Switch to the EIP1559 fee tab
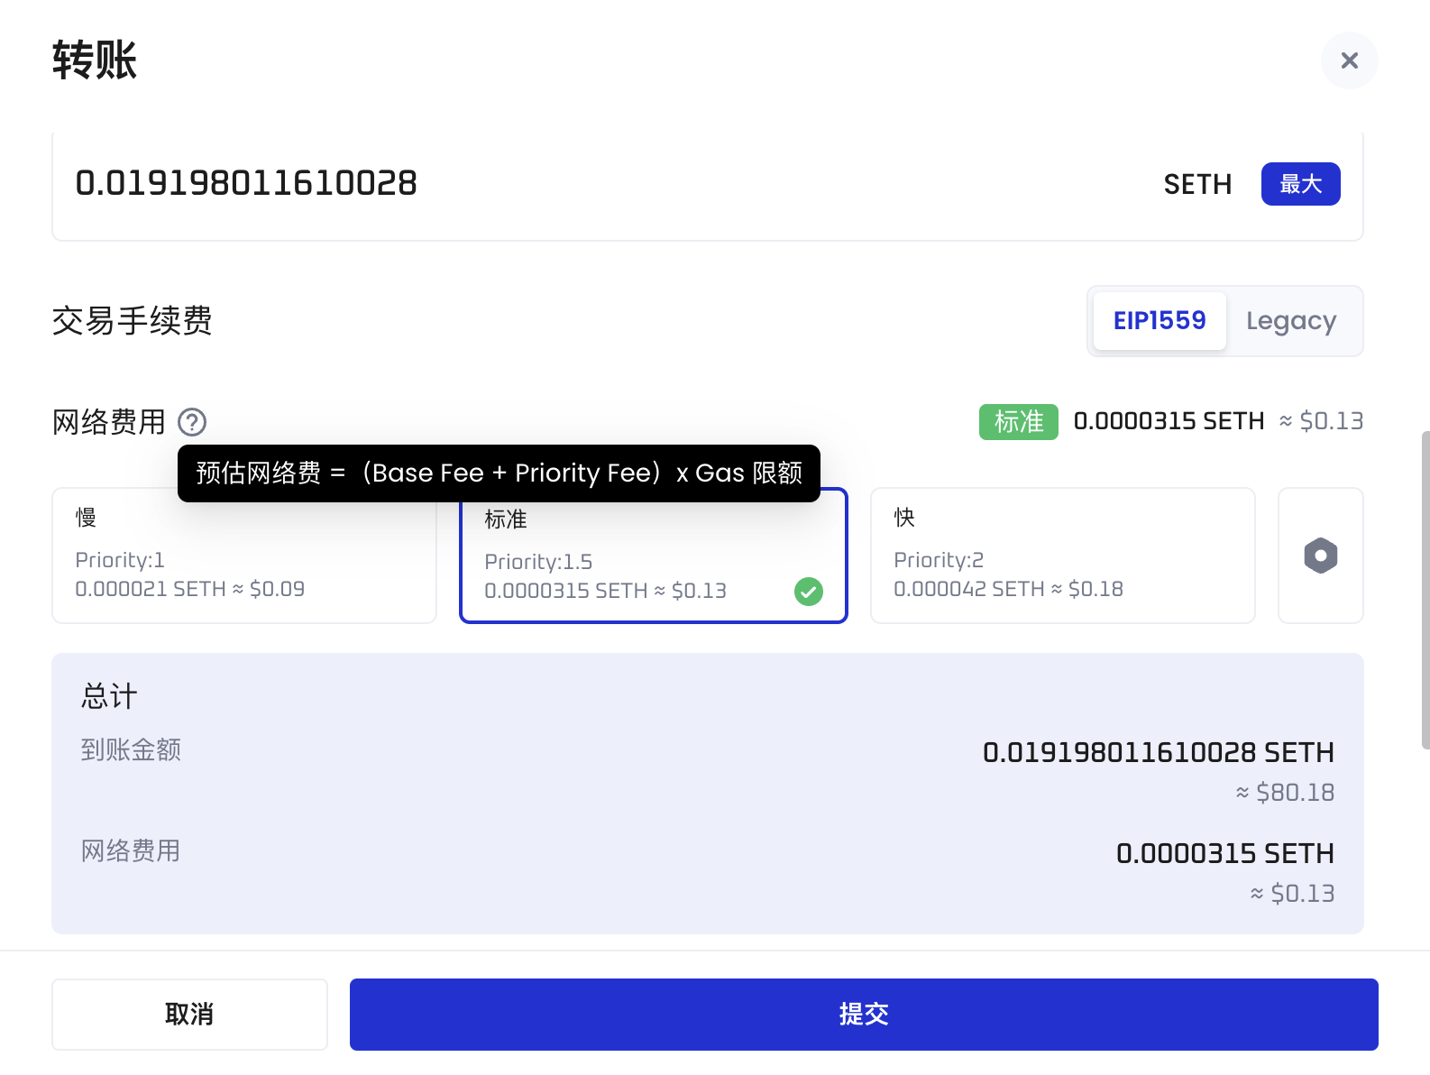The width and height of the screenshot is (1430, 1075). point(1160,321)
